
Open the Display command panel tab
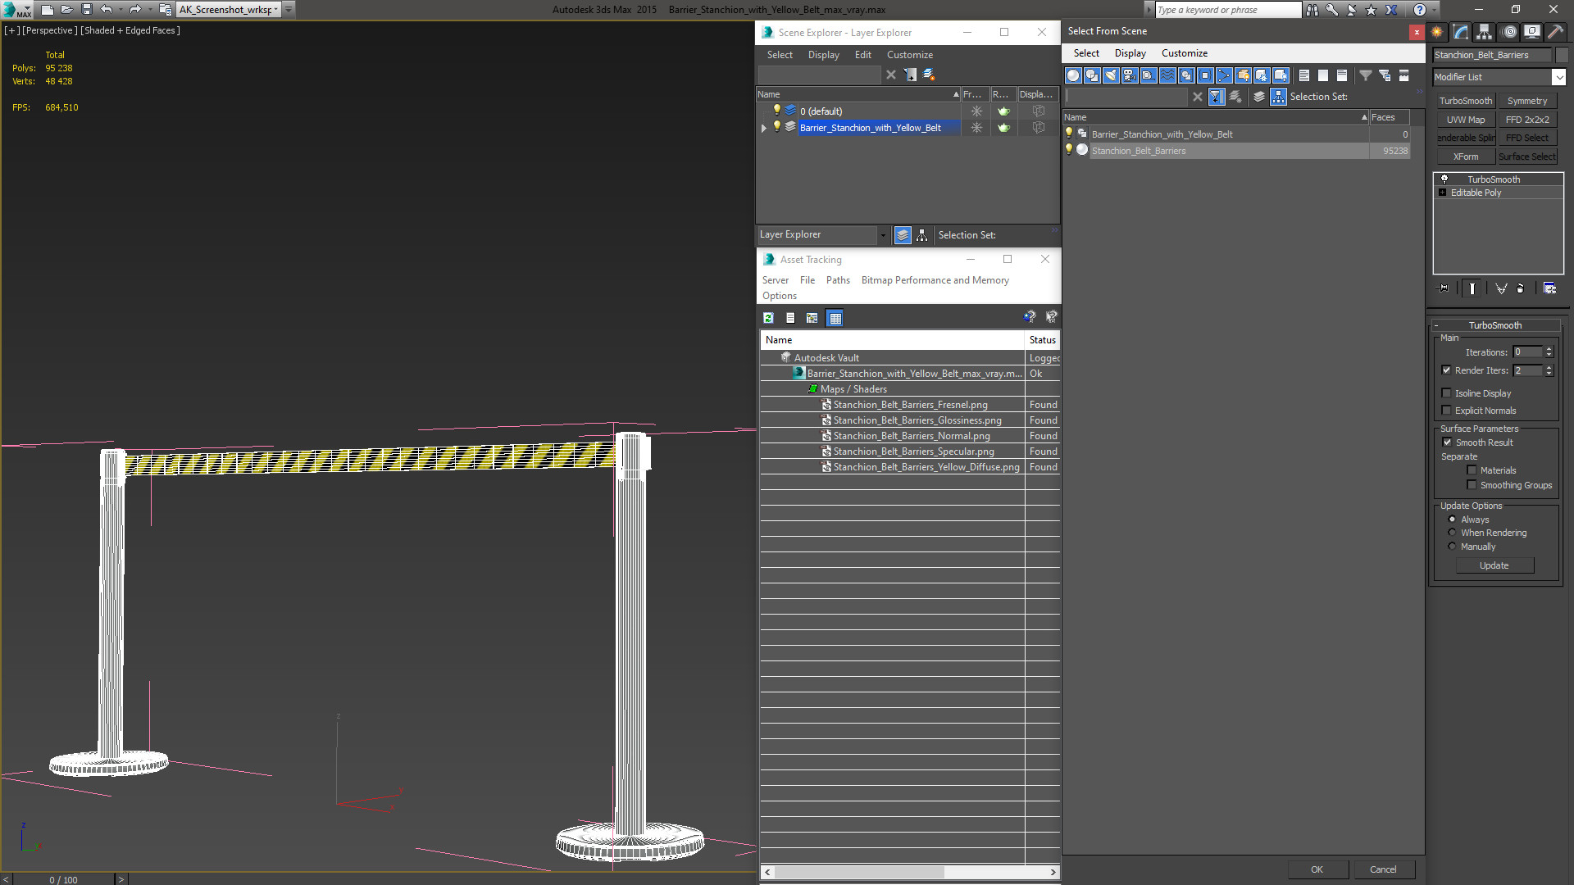coord(1531,32)
